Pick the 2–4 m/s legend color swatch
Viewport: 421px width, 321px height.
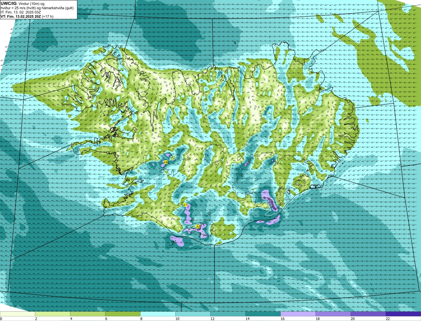tap(53, 314)
